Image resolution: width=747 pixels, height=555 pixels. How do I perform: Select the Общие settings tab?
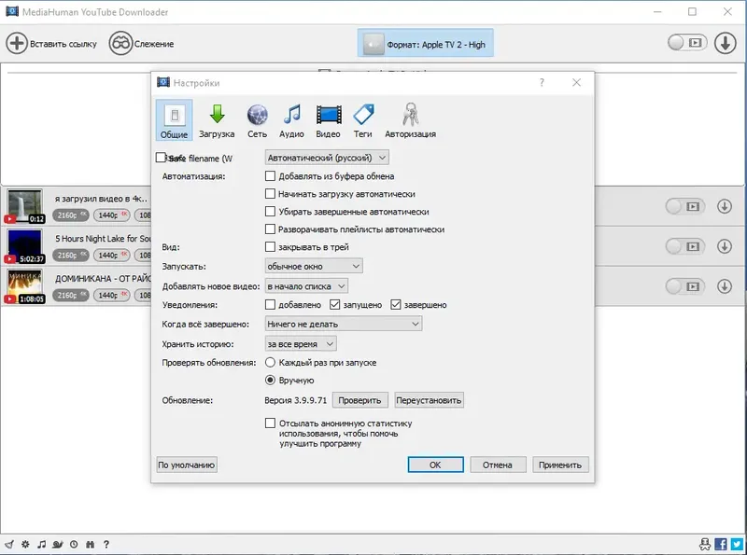174,120
